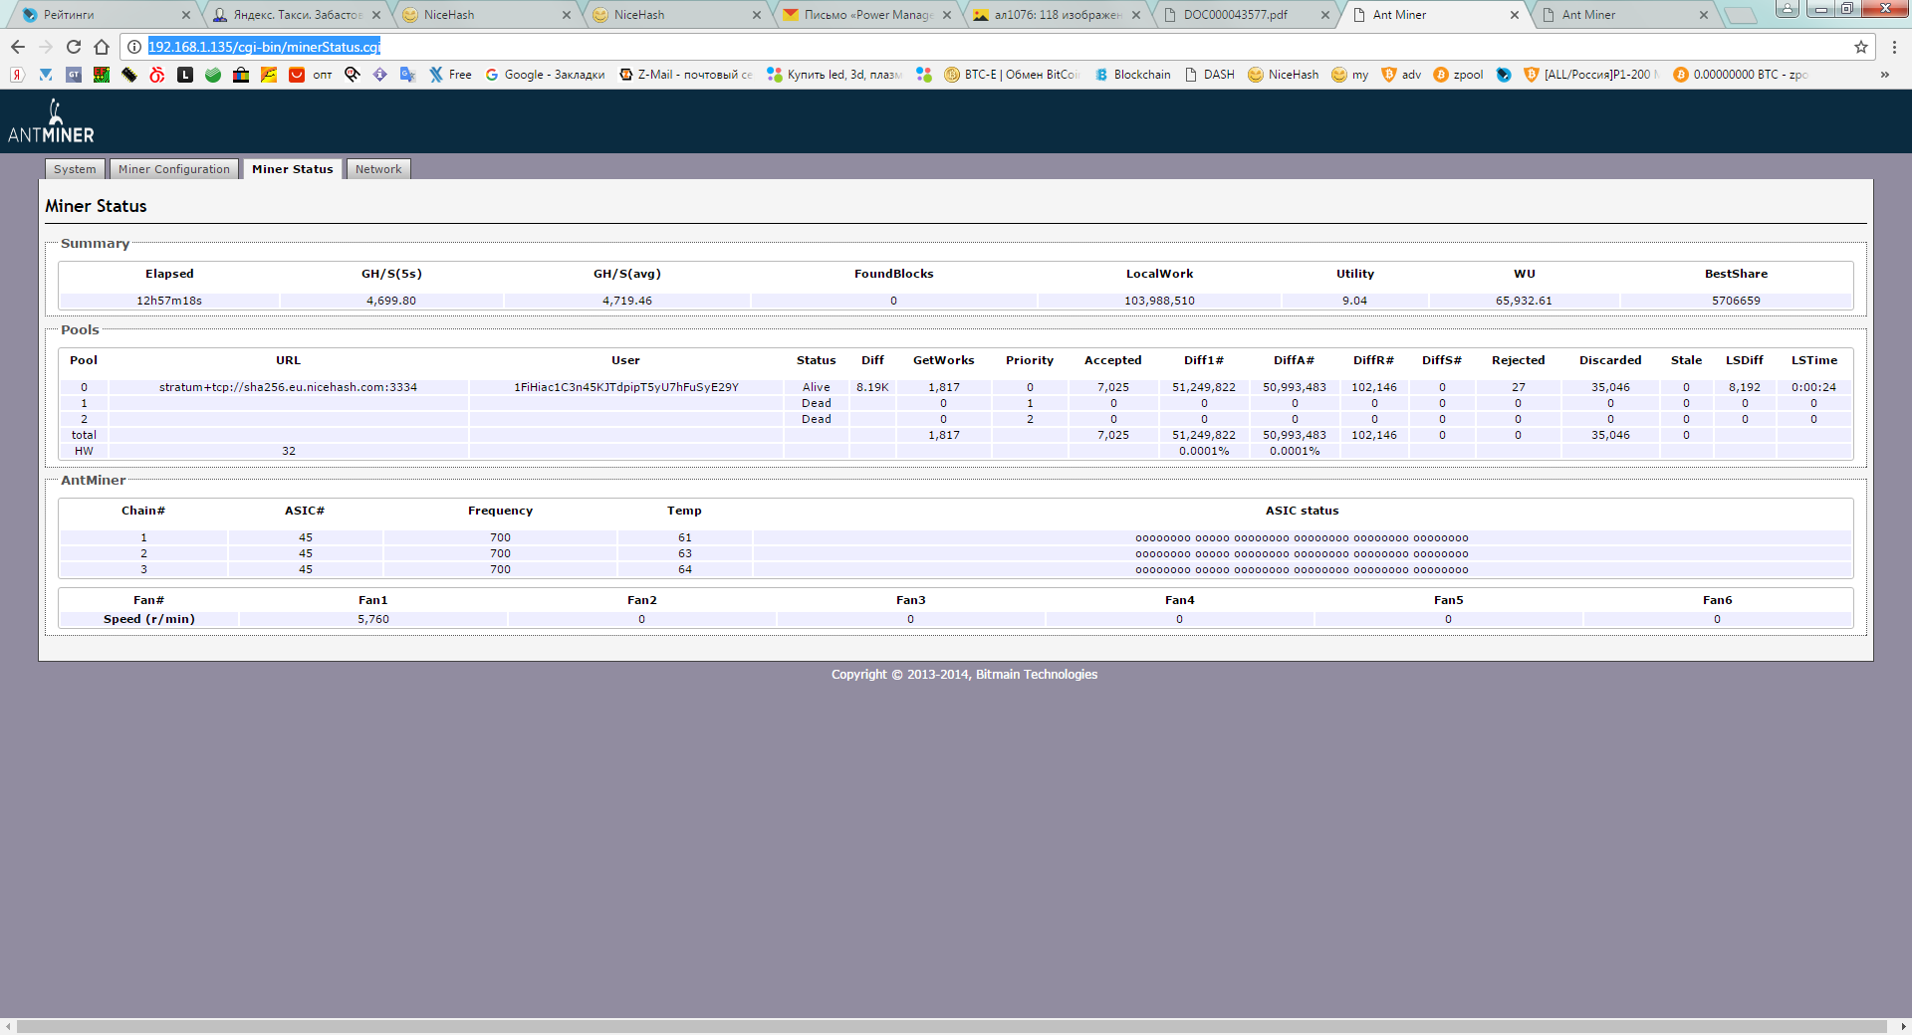The height and width of the screenshot is (1035, 1912).
Task: View site information icon in address bar
Action: tap(134, 47)
